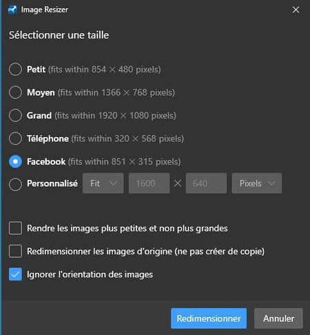Click the Image Resizer app icon

pyautogui.click(x=12, y=10)
